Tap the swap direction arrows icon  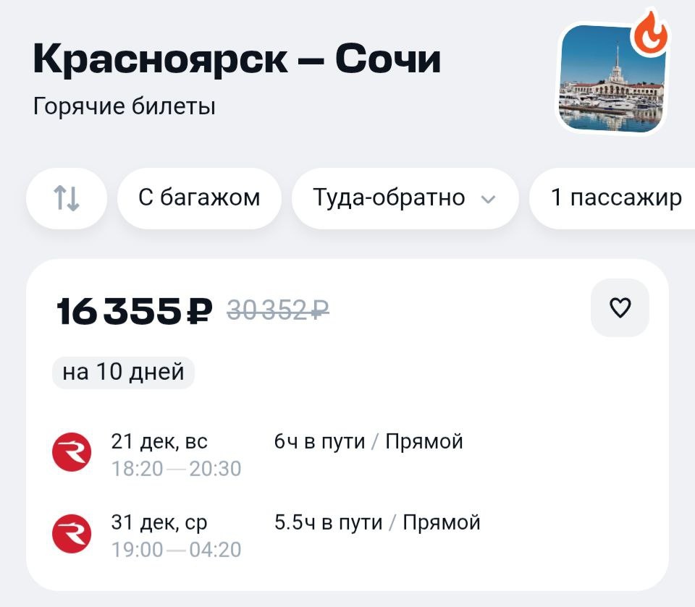pyautogui.click(x=67, y=198)
